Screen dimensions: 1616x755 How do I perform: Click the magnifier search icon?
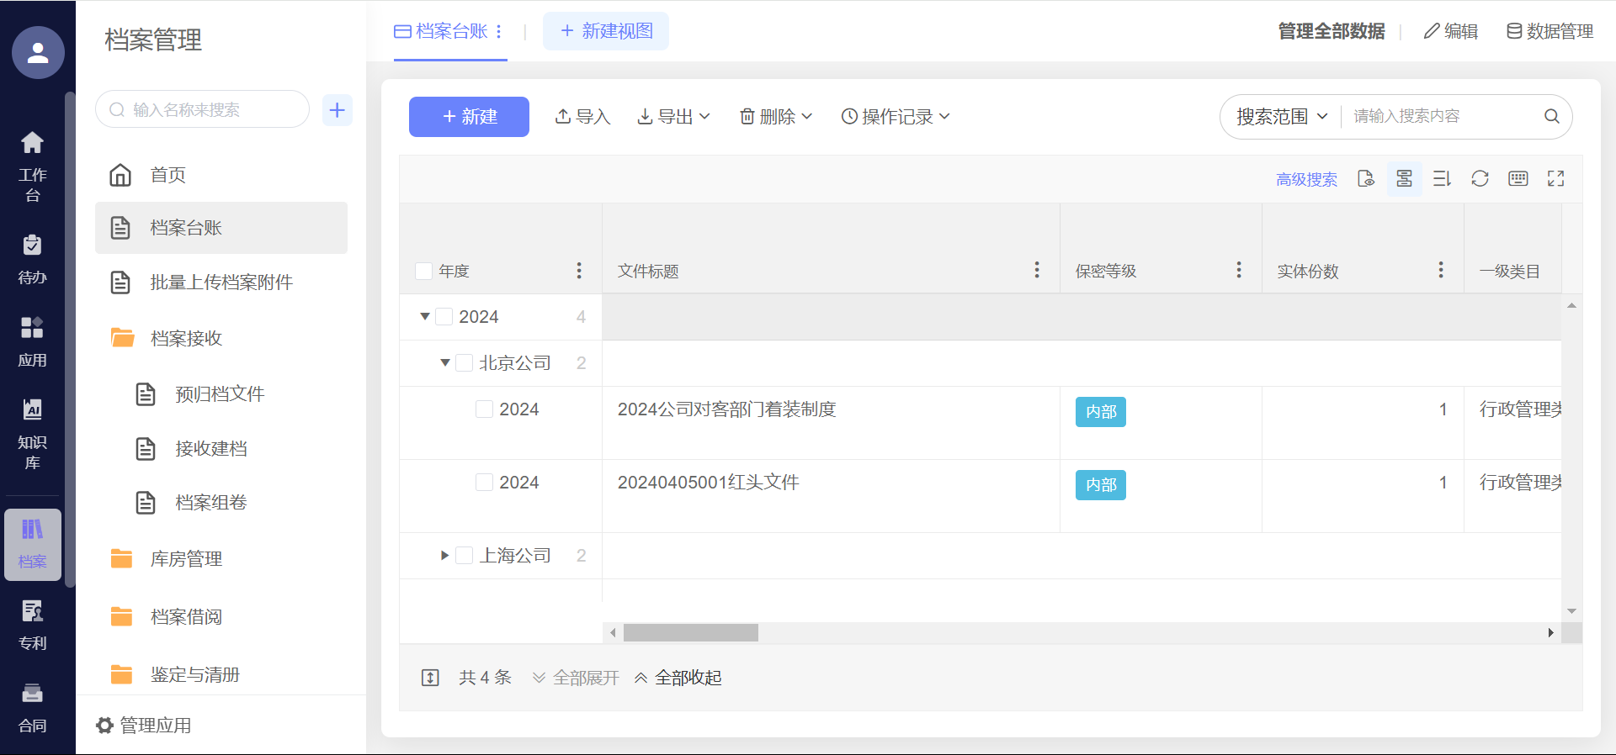pyautogui.click(x=1551, y=116)
